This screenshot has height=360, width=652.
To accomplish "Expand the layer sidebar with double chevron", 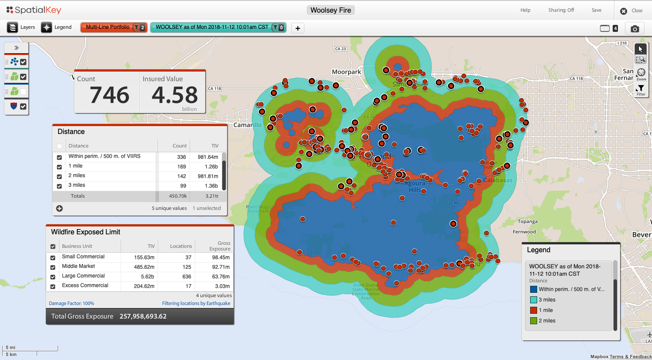I will click(x=17, y=48).
